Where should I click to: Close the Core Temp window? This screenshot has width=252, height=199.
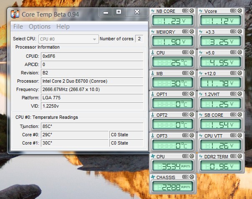pos(137,12)
